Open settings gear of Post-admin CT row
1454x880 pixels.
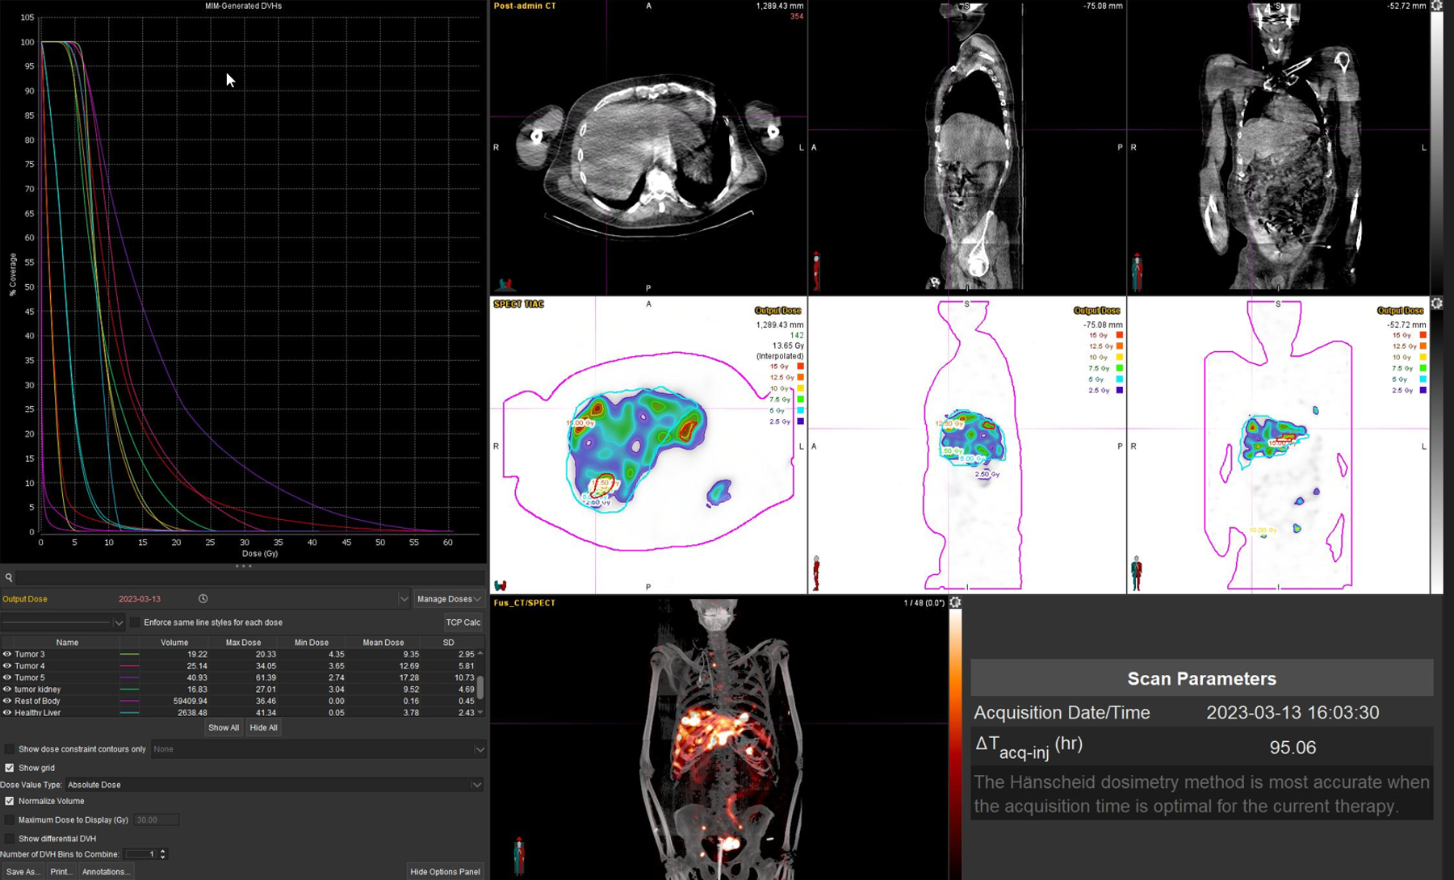[1437, 6]
